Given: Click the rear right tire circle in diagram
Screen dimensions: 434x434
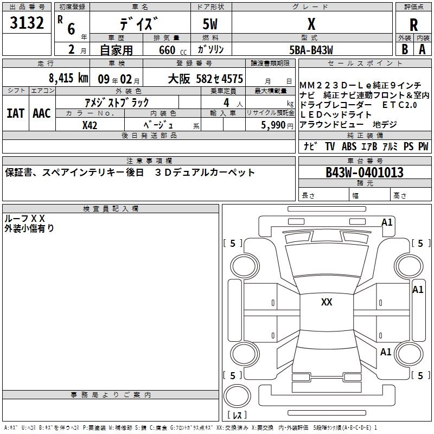Looking at the screenshot, I should click(409, 354).
